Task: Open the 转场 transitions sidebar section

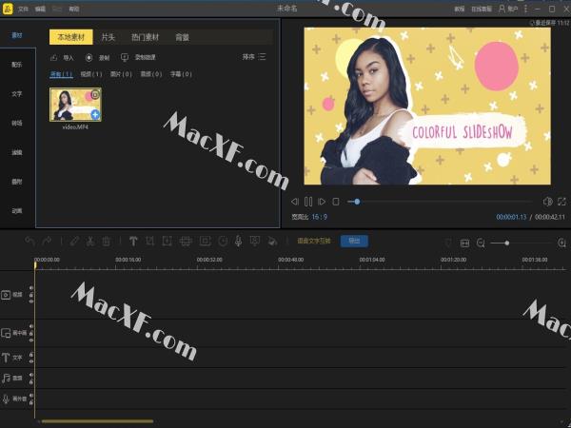Action: click(x=17, y=123)
